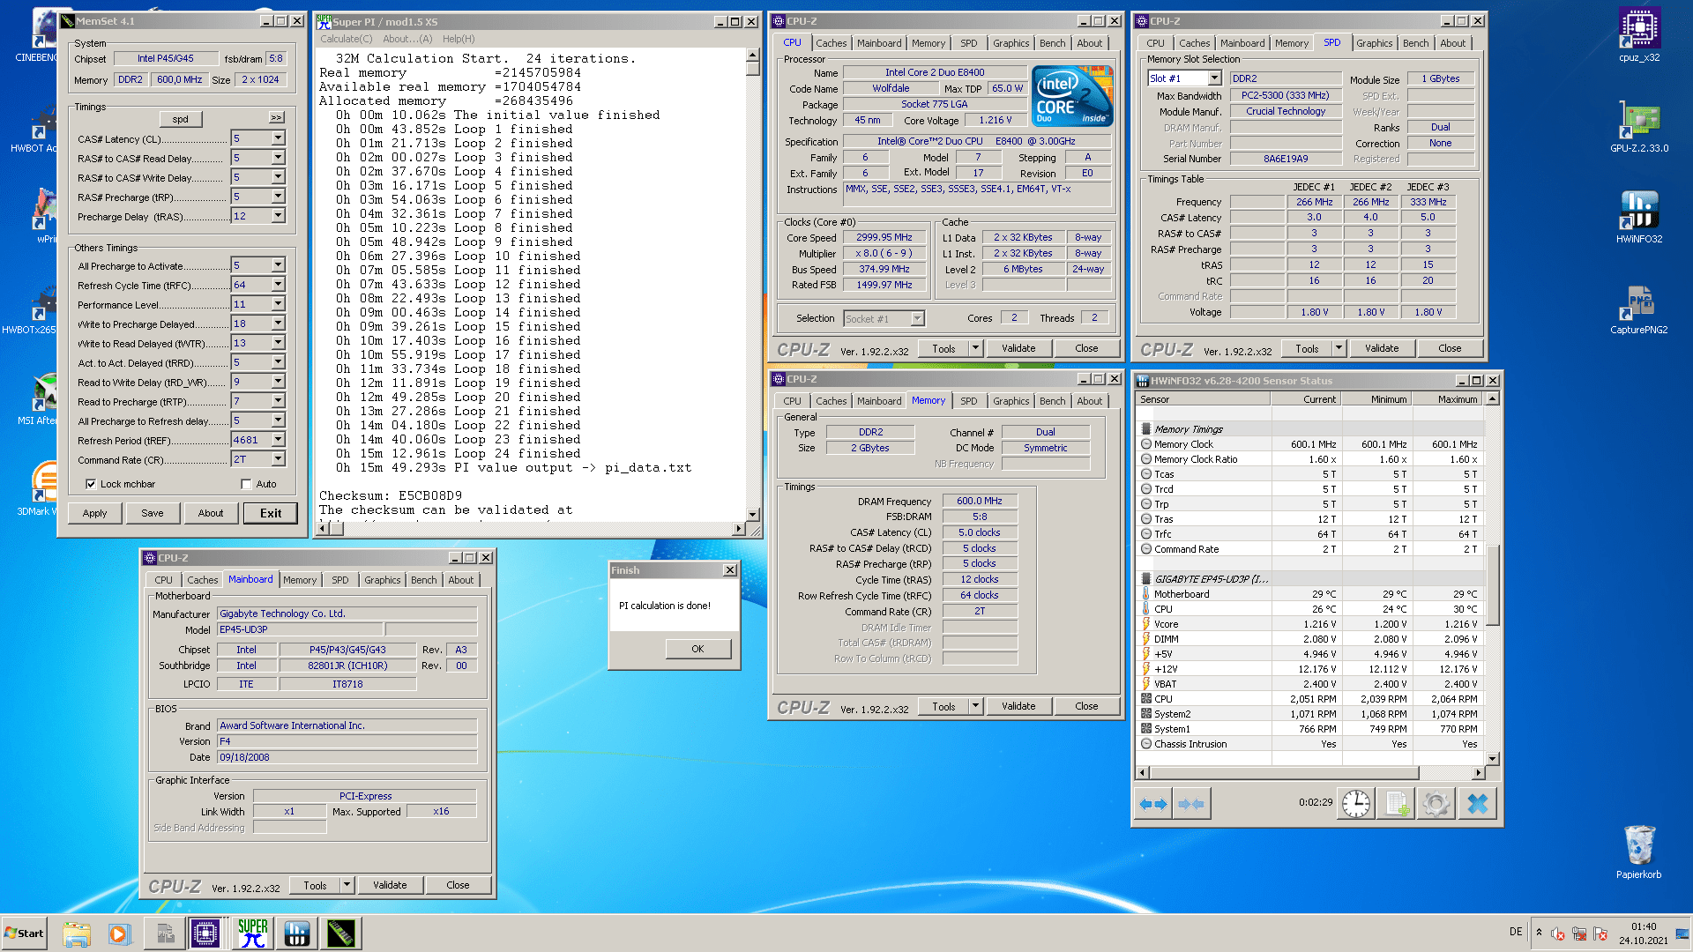Click Exit in MemSet
Image resolution: width=1693 pixels, height=952 pixels.
271,513
